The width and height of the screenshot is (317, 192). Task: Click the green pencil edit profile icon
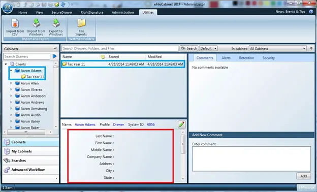coord(181,124)
